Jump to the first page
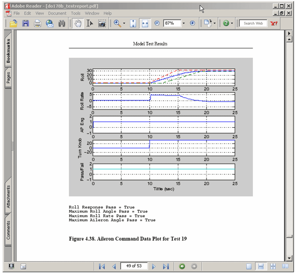 click(x=102, y=267)
